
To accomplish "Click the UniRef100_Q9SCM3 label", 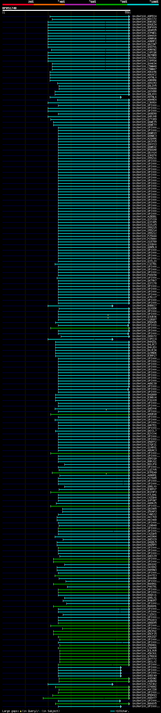I will [144, 83].
